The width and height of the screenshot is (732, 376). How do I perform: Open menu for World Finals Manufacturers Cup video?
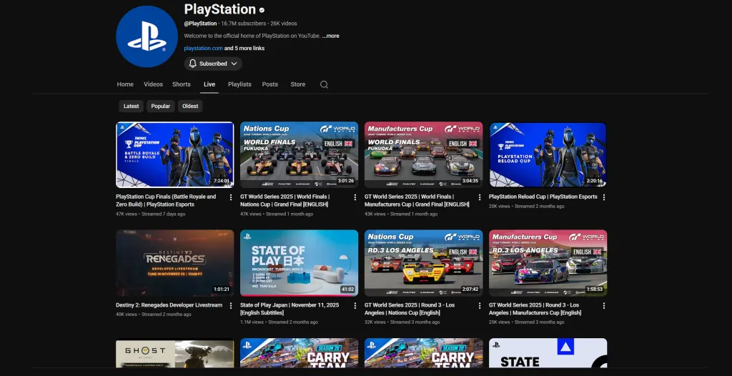[x=480, y=197]
